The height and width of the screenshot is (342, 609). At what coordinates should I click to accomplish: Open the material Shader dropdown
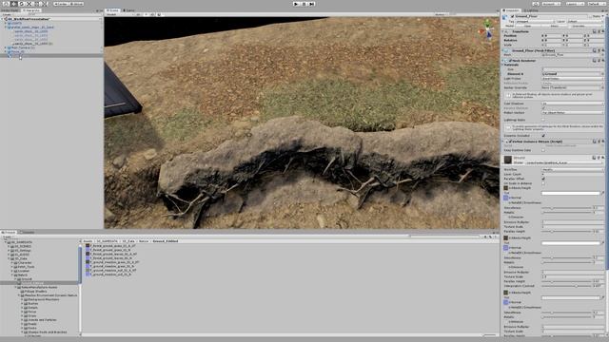point(564,162)
